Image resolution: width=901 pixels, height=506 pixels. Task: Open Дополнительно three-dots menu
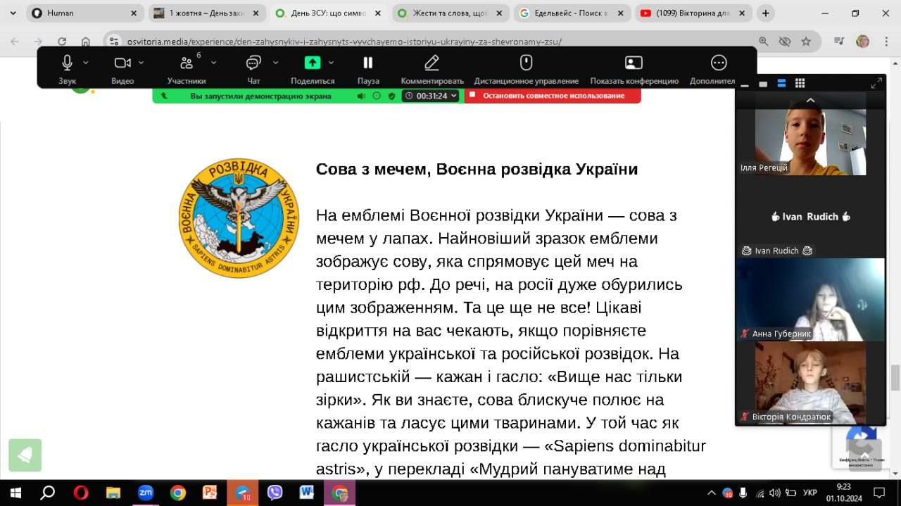(x=719, y=63)
